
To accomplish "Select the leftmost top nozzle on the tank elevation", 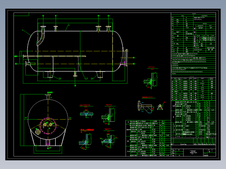I will (x=43, y=29).
